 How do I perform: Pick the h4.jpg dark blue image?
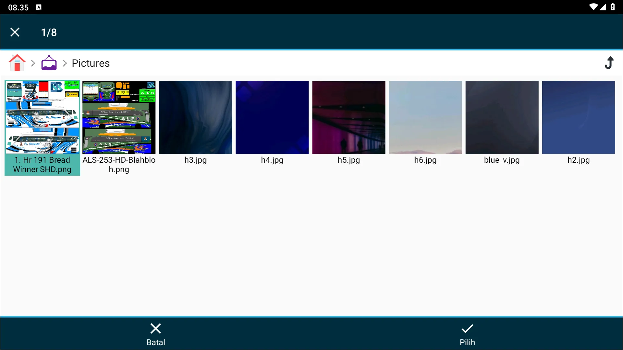[272, 118]
